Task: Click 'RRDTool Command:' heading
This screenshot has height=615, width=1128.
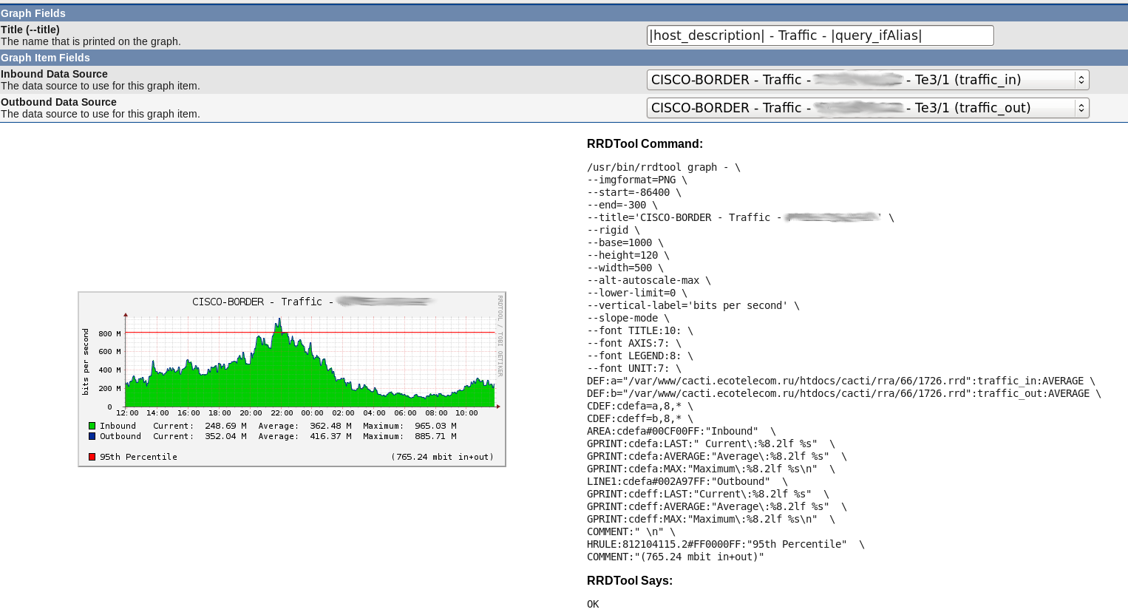Action: point(645,144)
